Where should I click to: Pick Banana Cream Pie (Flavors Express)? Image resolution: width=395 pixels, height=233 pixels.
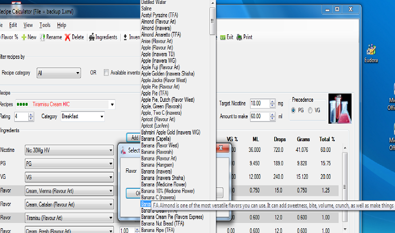[172, 217]
